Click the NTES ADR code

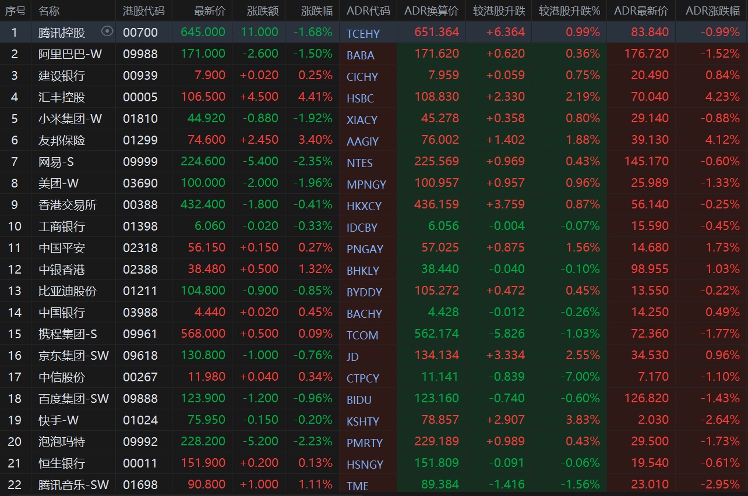point(359,163)
